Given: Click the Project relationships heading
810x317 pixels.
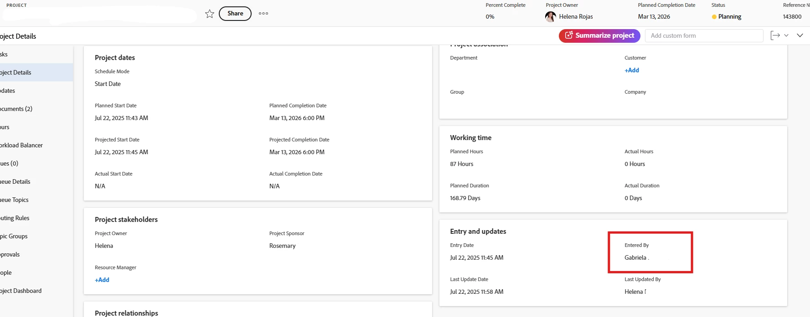Looking at the screenshot, I should 126,313.
